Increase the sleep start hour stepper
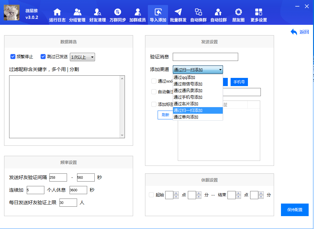This screenshot has height=229, width=314. click(x=176, y=193)
